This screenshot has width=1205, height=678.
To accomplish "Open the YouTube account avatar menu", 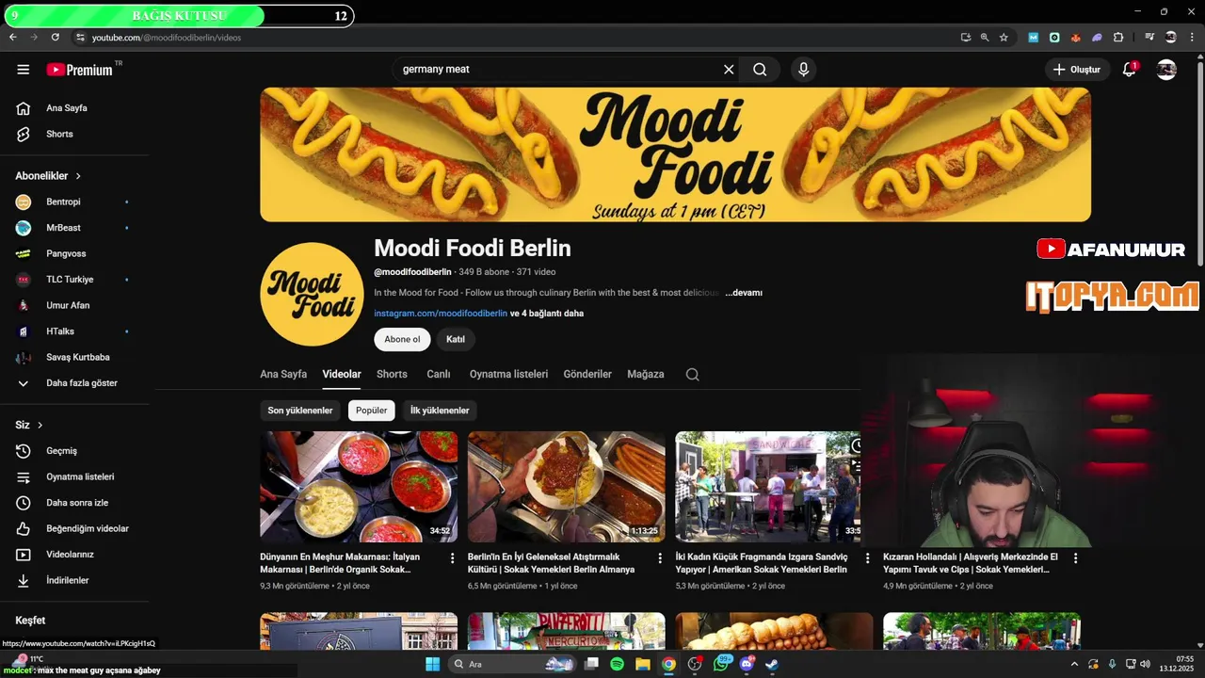I will pyautogui.click(x=1166, y=70).
